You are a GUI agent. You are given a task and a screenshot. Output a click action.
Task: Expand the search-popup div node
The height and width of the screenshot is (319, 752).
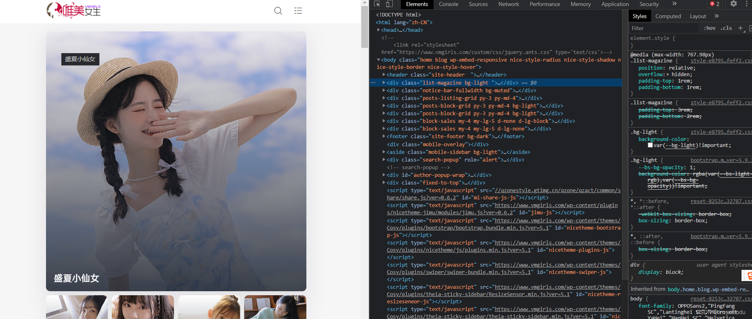coord(384,159)
